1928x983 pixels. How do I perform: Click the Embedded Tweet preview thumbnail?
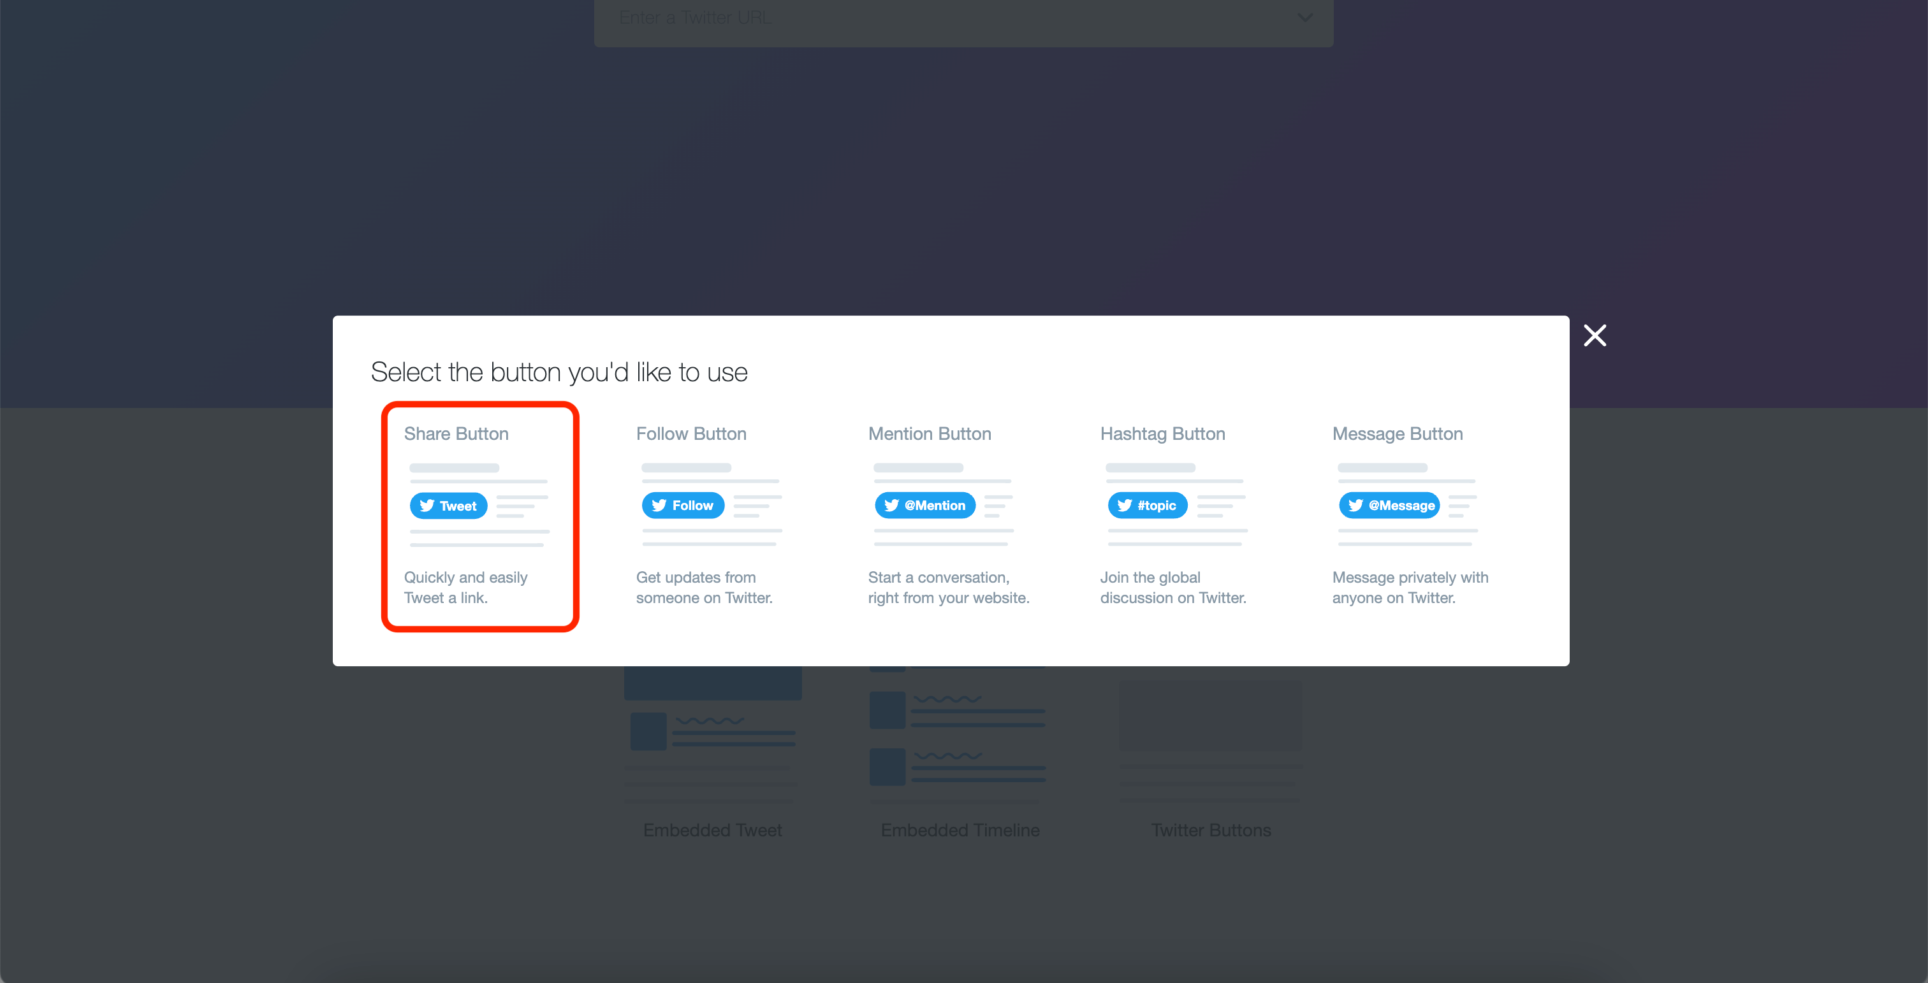(x=713, y=734)
